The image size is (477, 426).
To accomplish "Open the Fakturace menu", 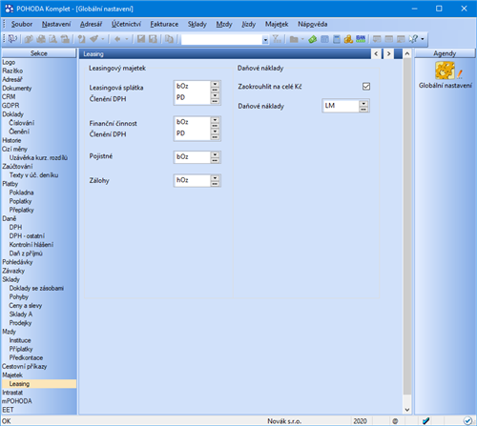I will click(x=164, y=24).
